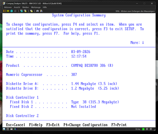Click the green keyboard LED indicator
This screenshot has height=134, width=158.
point(143,129)
